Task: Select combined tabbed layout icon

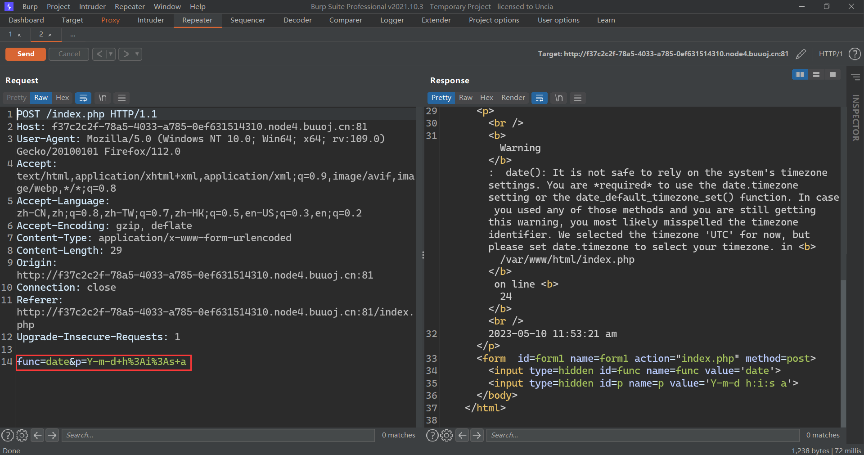Action: tap(832, 75)
